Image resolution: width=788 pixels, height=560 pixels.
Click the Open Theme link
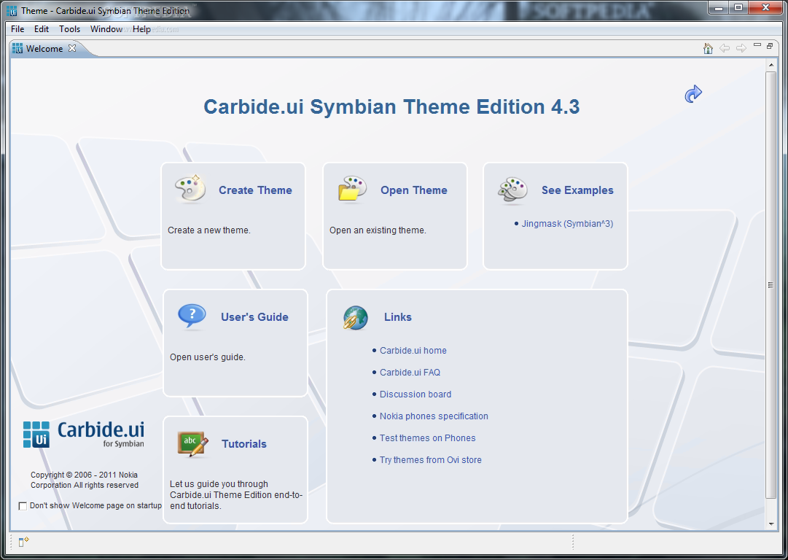413,190
